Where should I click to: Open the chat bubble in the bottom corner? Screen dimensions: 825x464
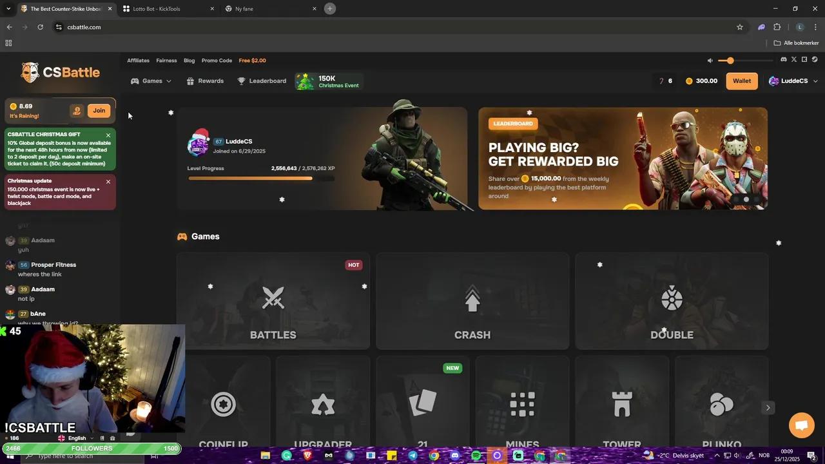[801, 425]
